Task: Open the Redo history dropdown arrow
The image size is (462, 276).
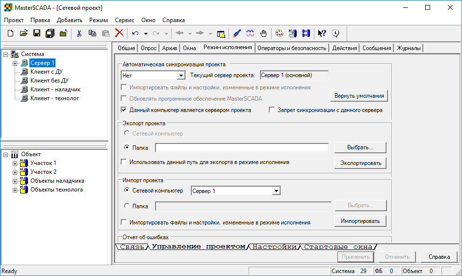Action: [166, 34]
